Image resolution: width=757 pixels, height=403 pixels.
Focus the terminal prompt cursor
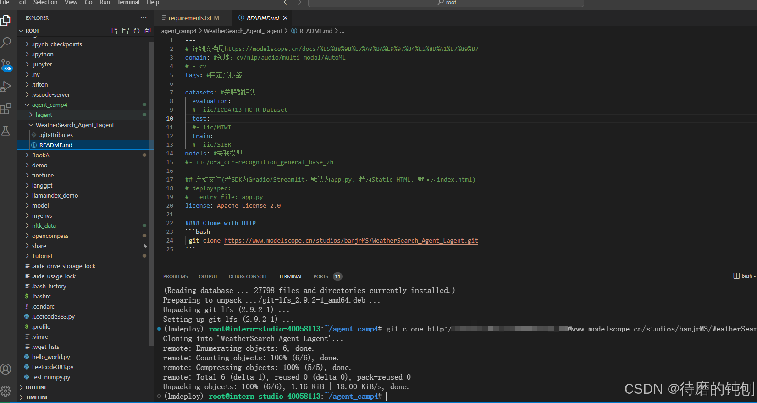(388, 396)
